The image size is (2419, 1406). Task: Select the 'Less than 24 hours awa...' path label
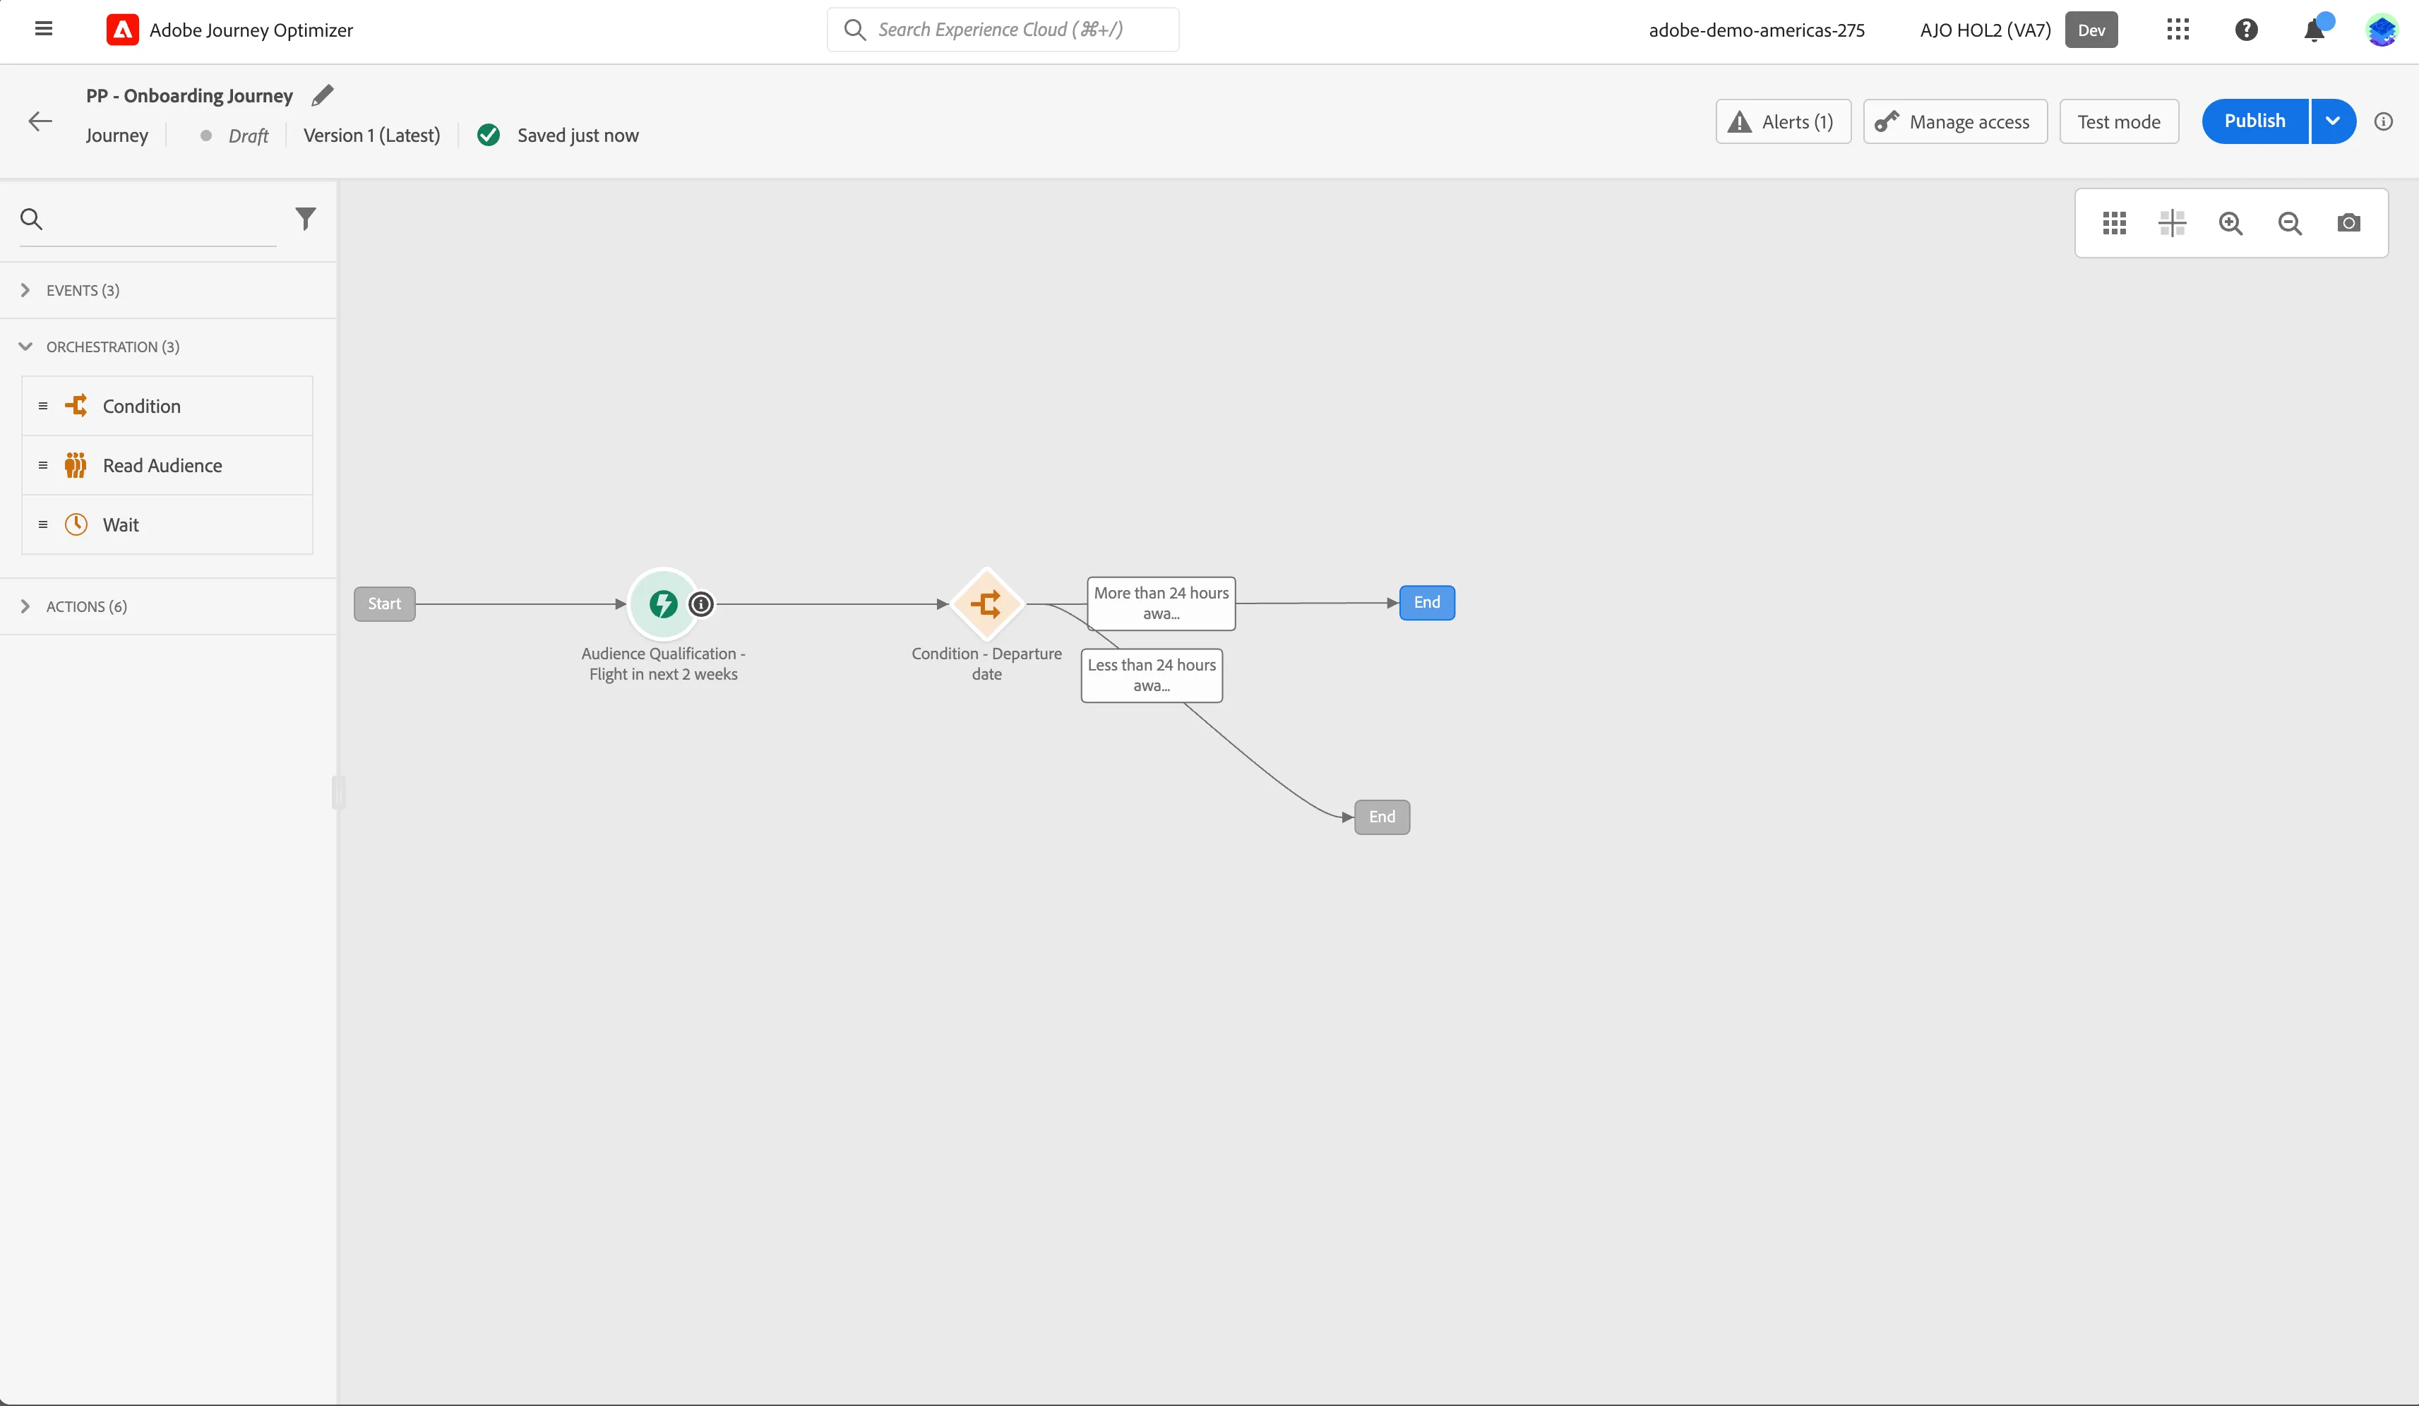pyautogui.click(x=1152, y=675)
